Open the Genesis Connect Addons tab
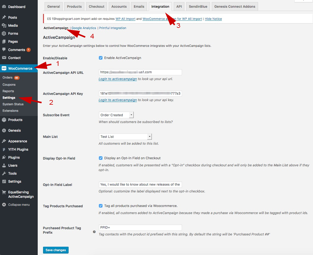The image size is (313, 255). click(235, 7)
